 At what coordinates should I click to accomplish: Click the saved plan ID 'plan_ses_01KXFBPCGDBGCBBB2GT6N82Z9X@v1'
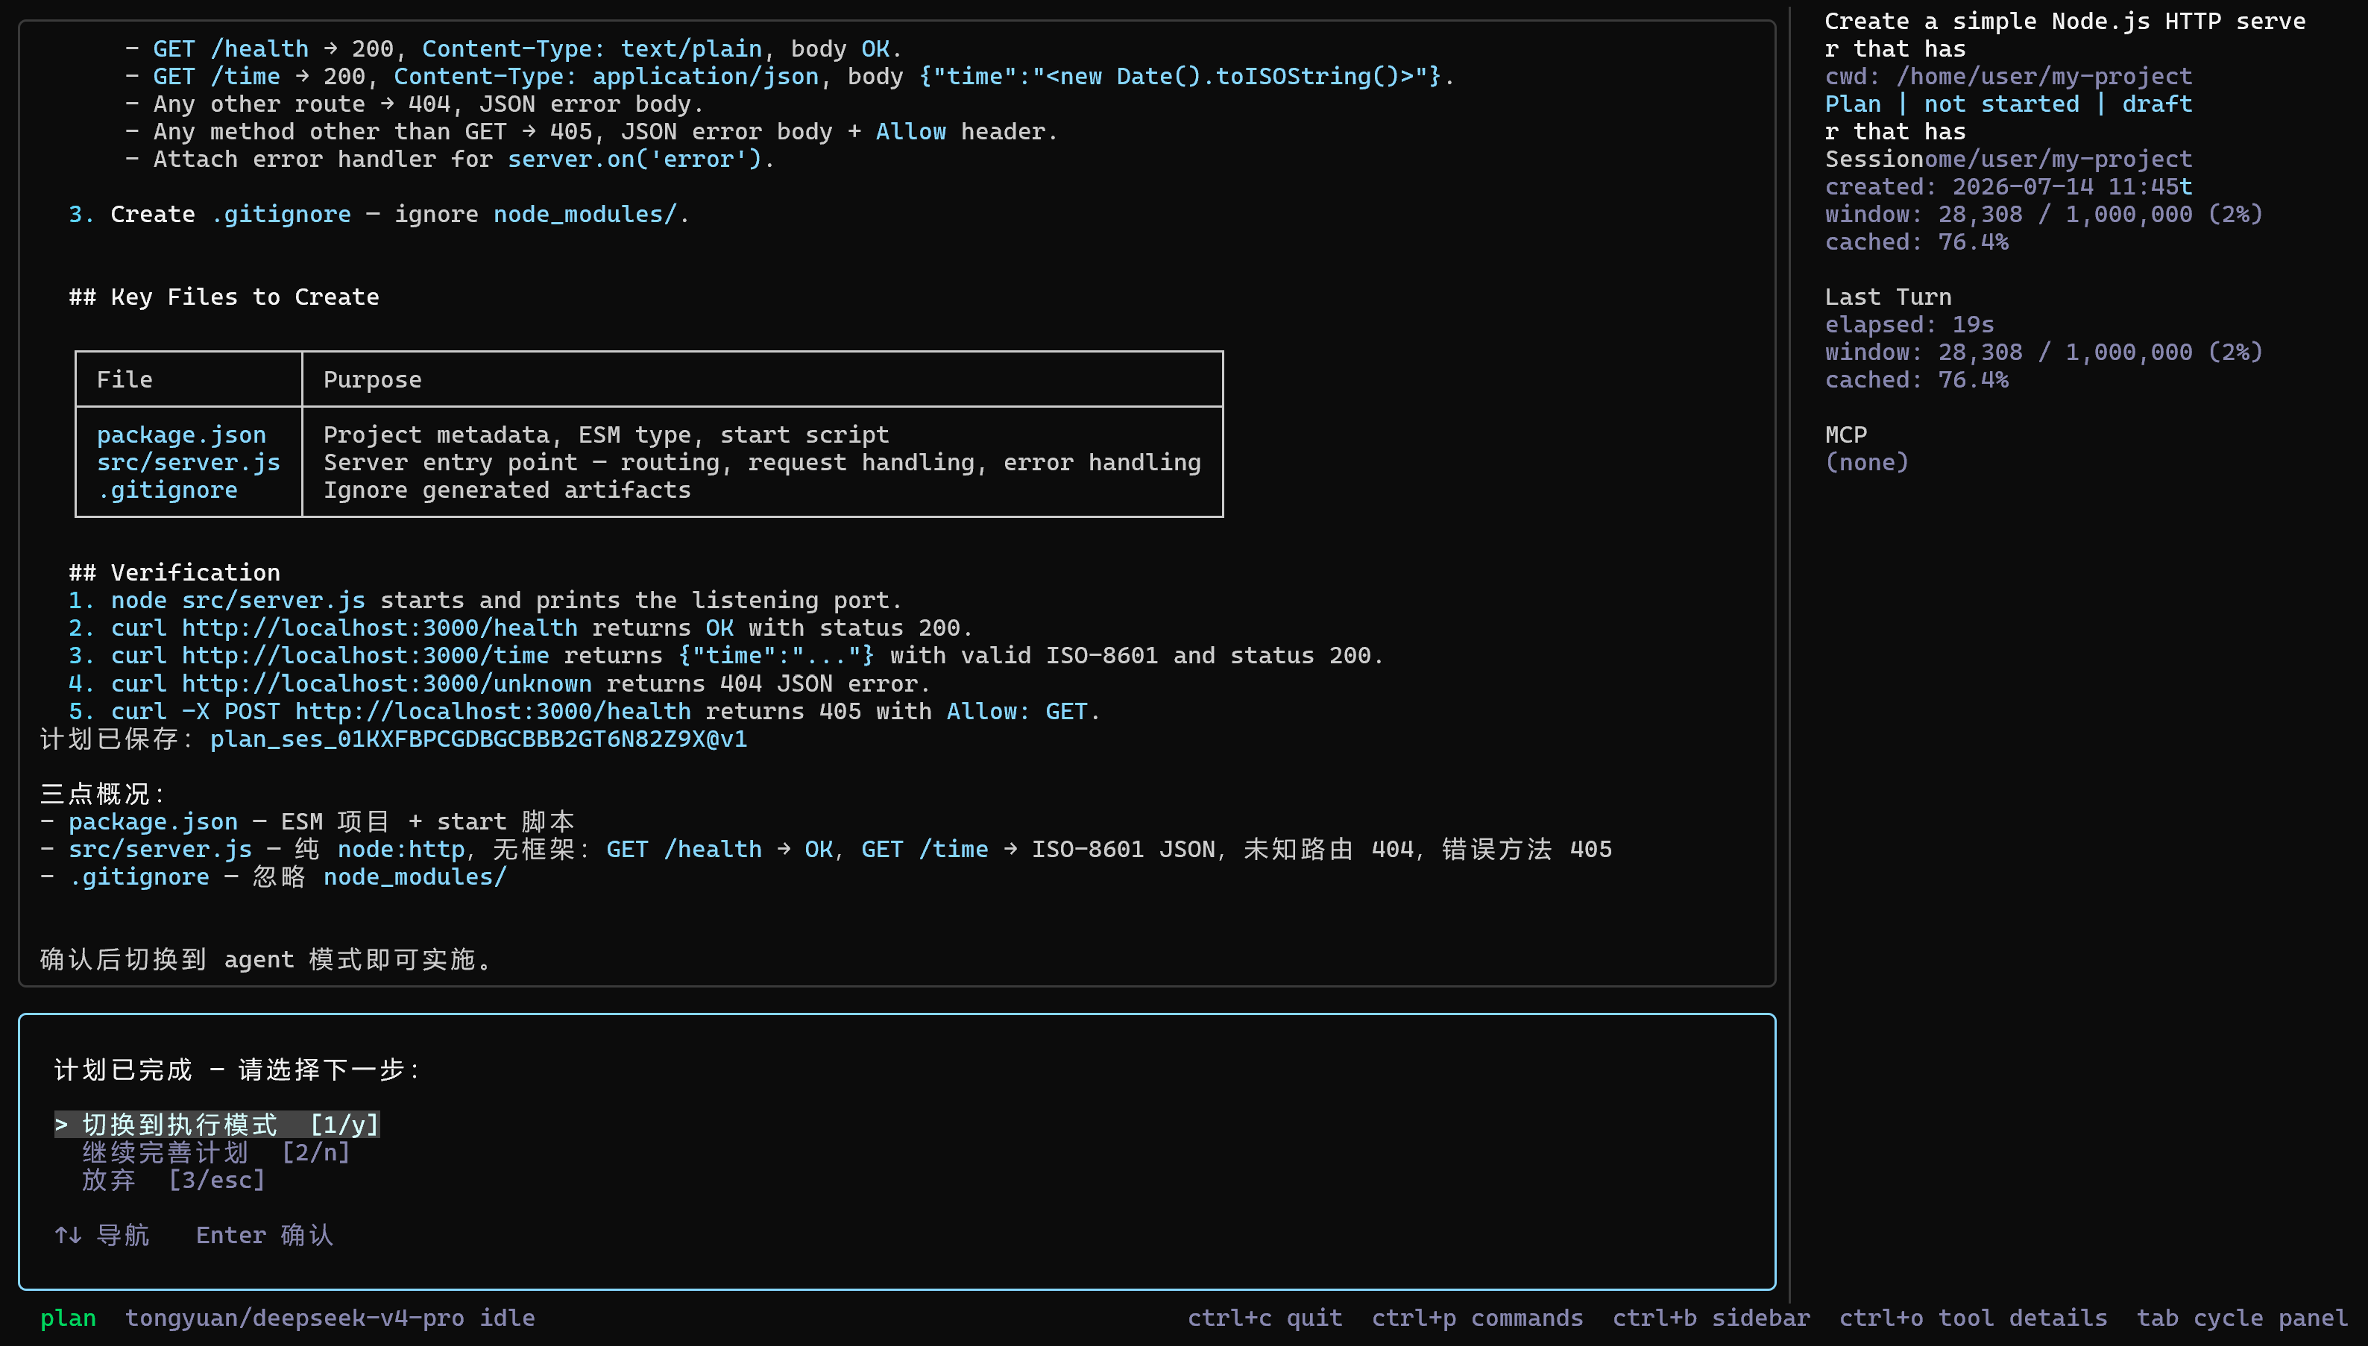pyautogui.click(x=478, y=739)
